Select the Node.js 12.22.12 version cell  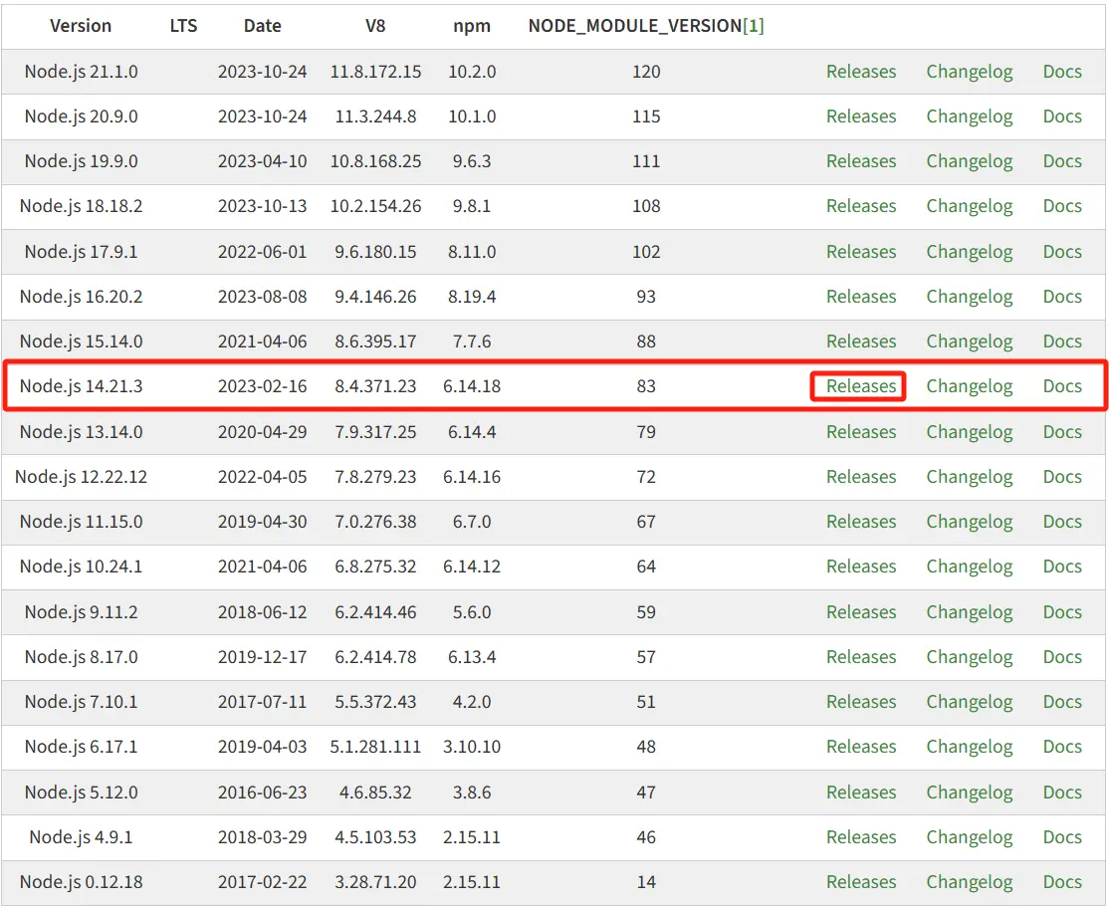pyautogui.click(x=81, y=478)
